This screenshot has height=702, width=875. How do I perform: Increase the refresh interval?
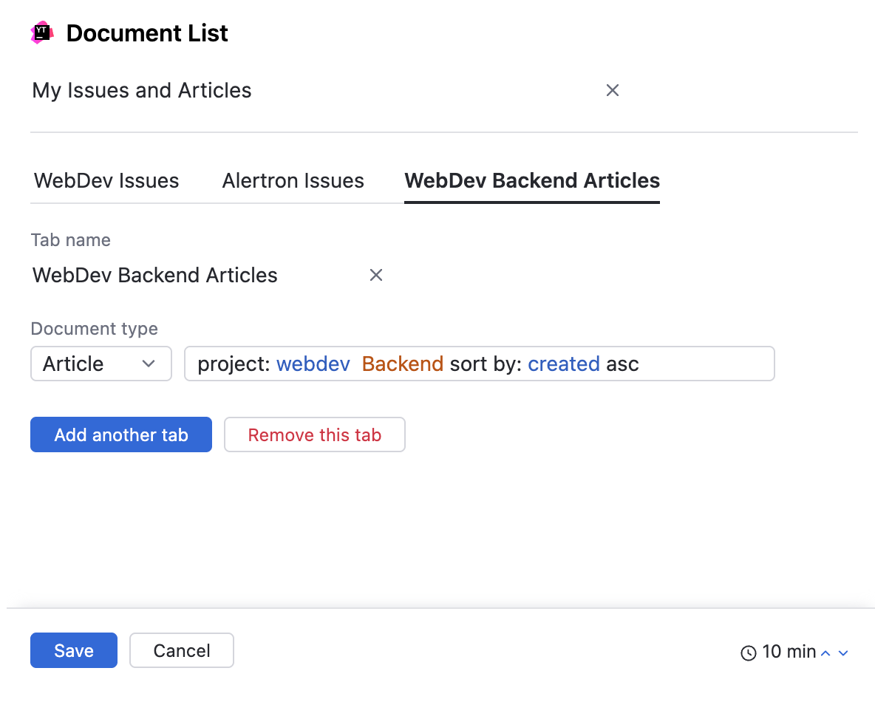click(x=825, y=652)
